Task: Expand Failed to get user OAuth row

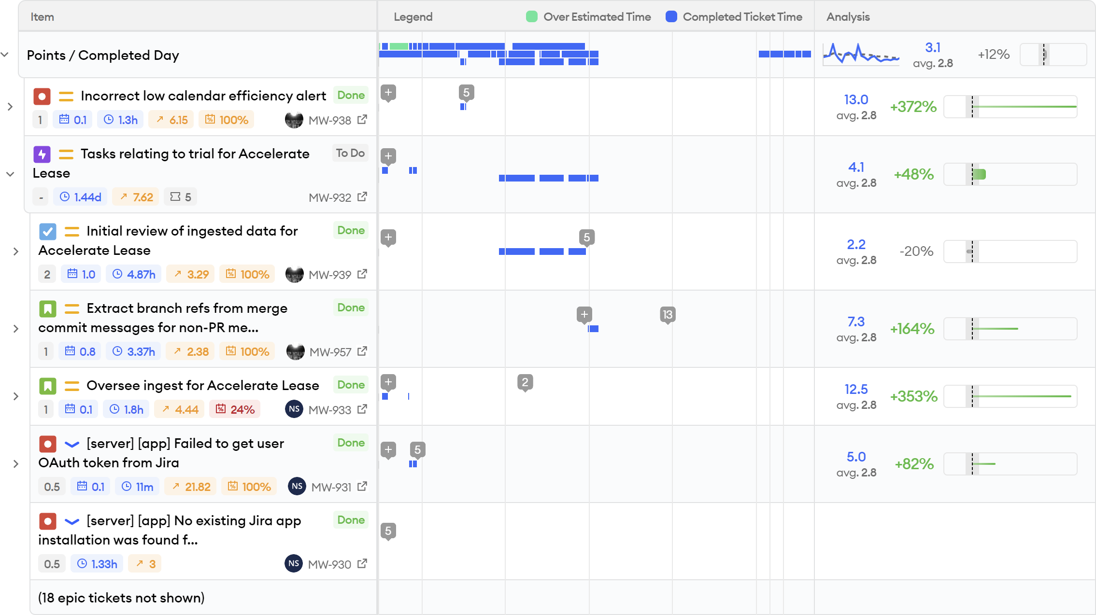Action: [16, 463]
